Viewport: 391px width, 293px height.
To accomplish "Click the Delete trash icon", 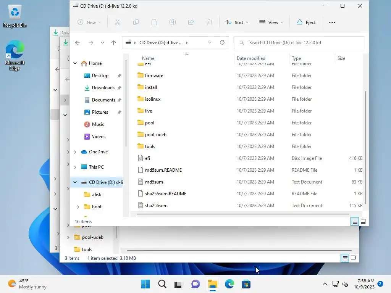I will 209,23.
